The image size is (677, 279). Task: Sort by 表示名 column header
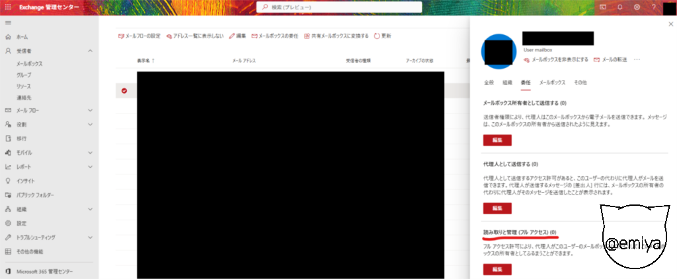145,60
